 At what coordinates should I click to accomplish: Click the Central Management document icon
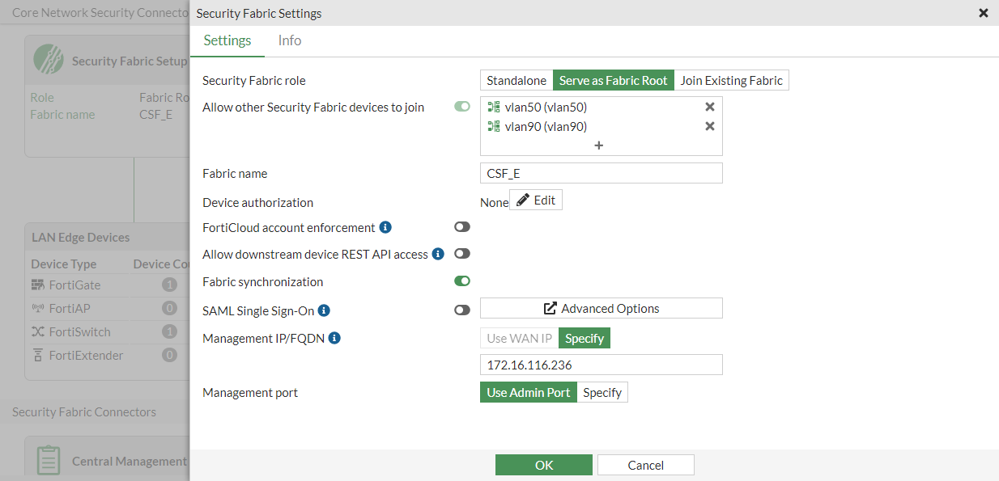click(x=49, y=459)
